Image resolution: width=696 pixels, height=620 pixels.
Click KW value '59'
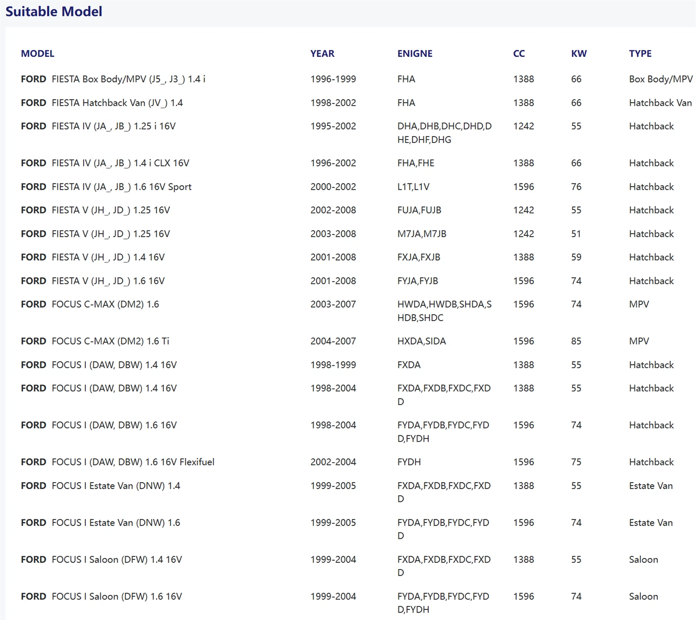[576, 258]
